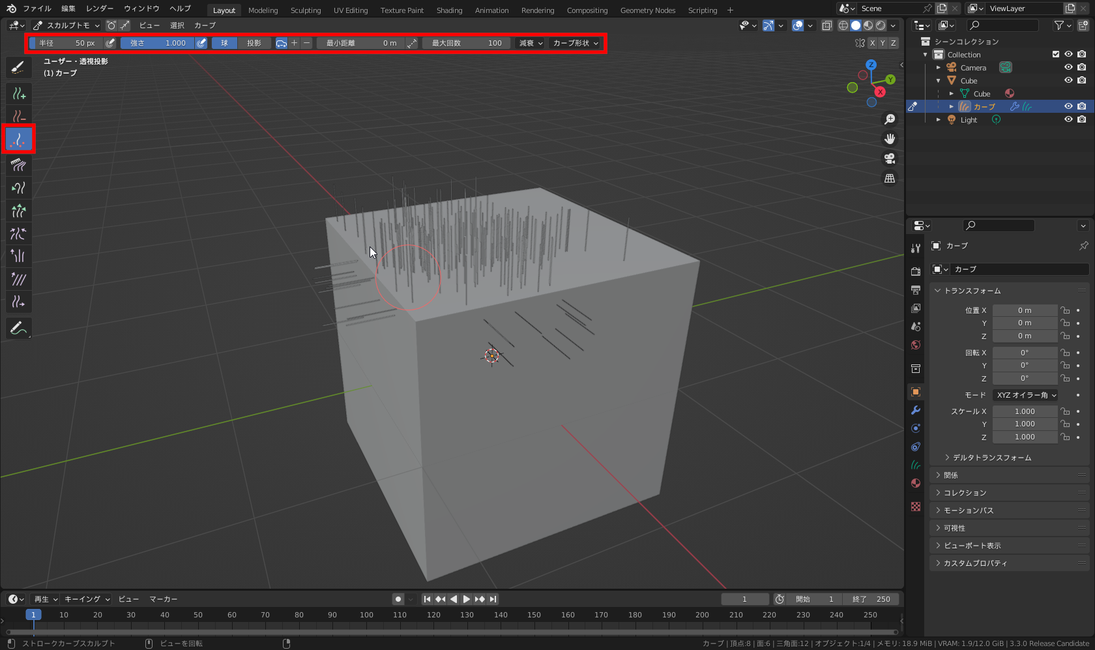Open the Texture properties checker tab

916,507
